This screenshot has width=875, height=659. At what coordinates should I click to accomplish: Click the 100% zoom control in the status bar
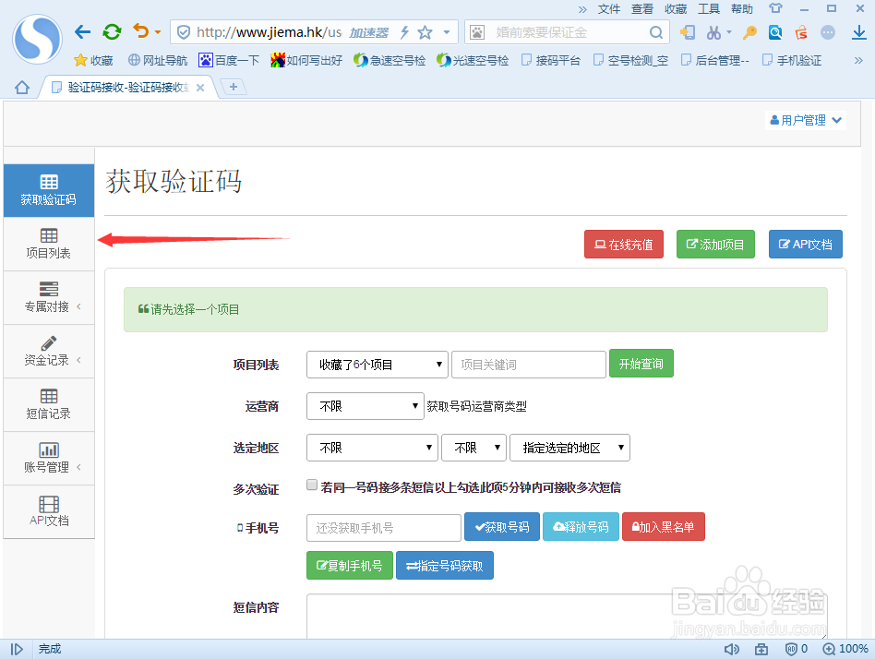tap(845, 648)
